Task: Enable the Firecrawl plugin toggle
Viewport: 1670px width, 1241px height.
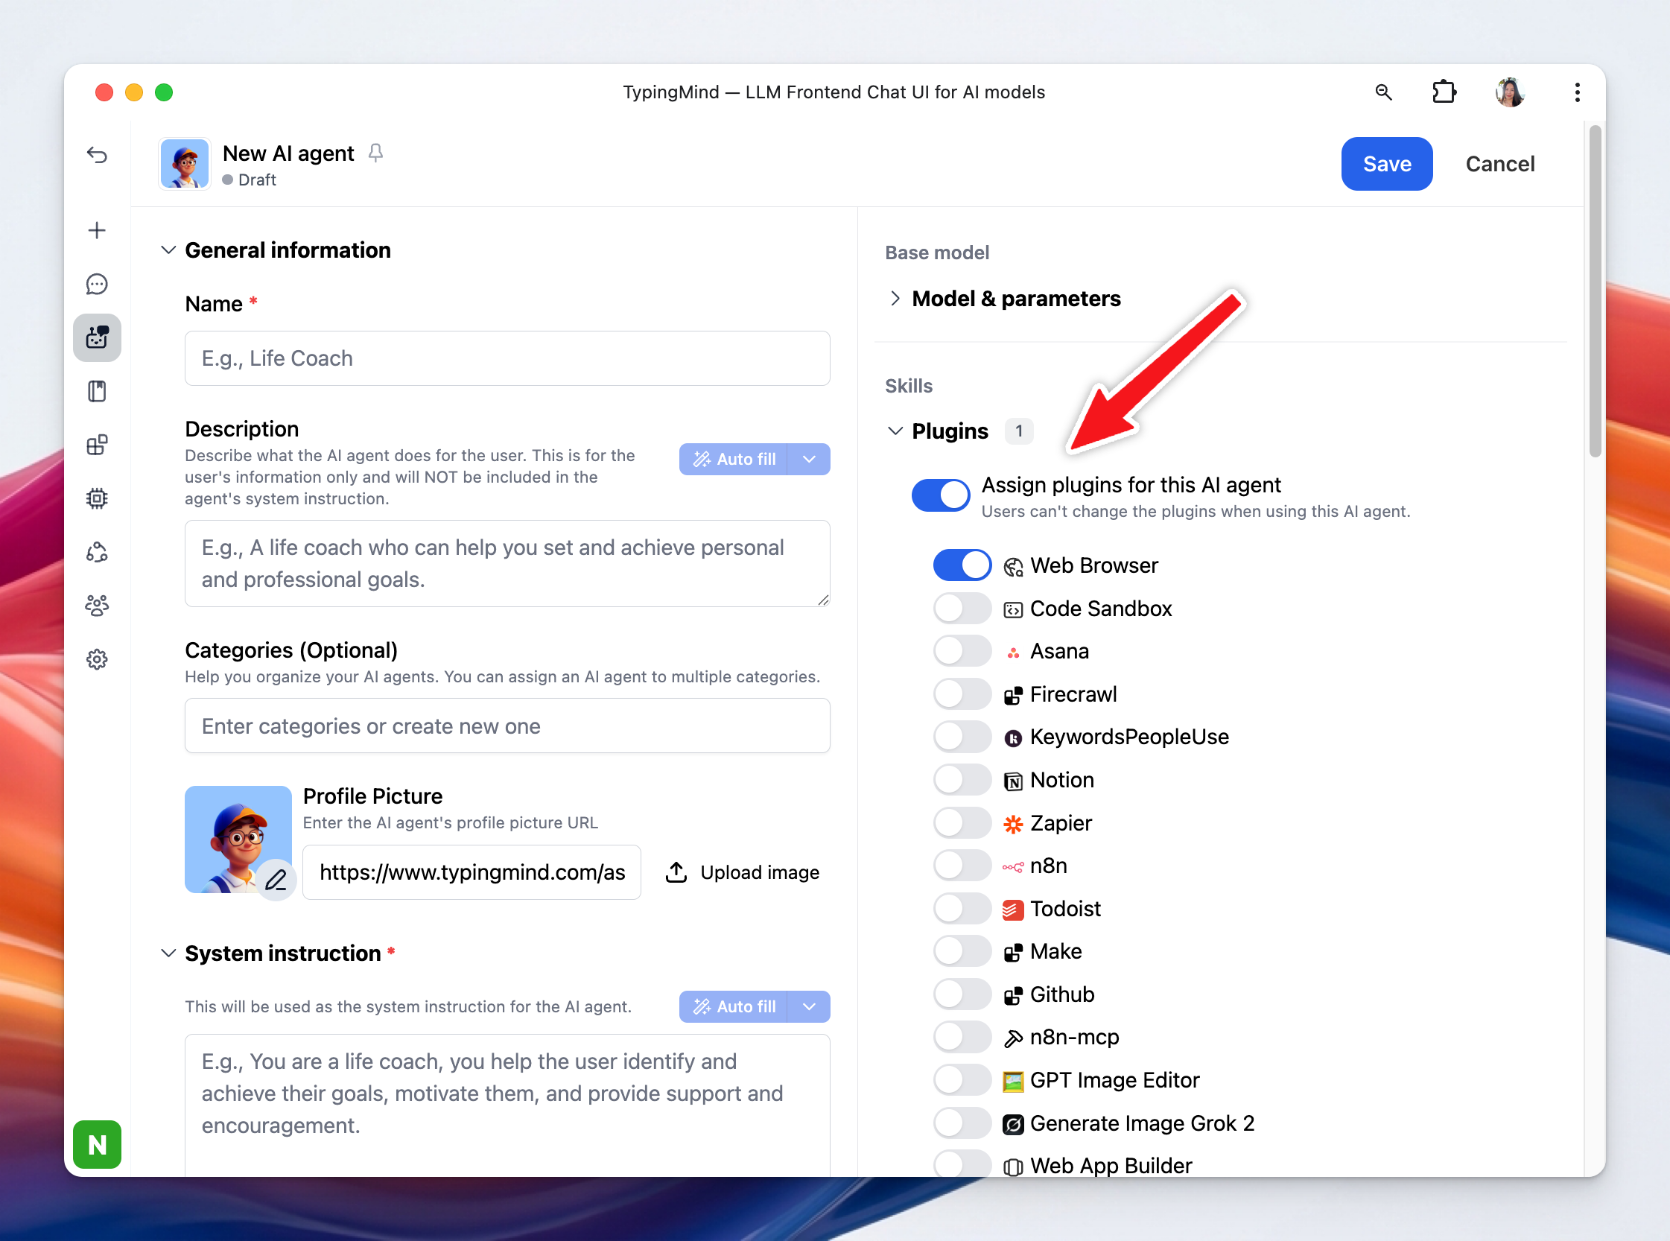Action: (962, 694)
